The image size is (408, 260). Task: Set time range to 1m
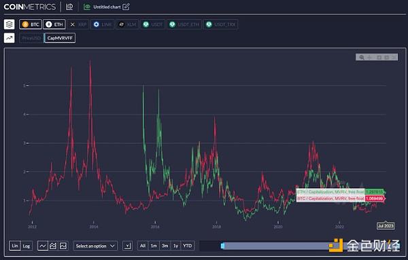click(154, 246)
